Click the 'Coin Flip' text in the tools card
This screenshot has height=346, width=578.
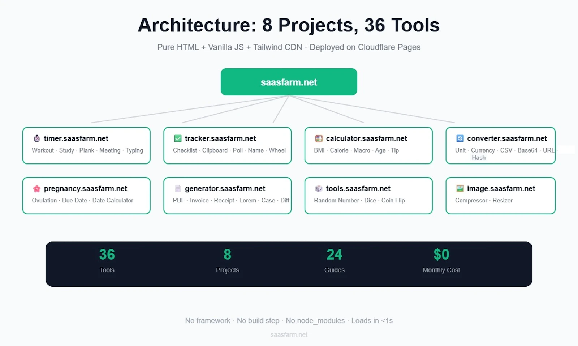(393, 201)
